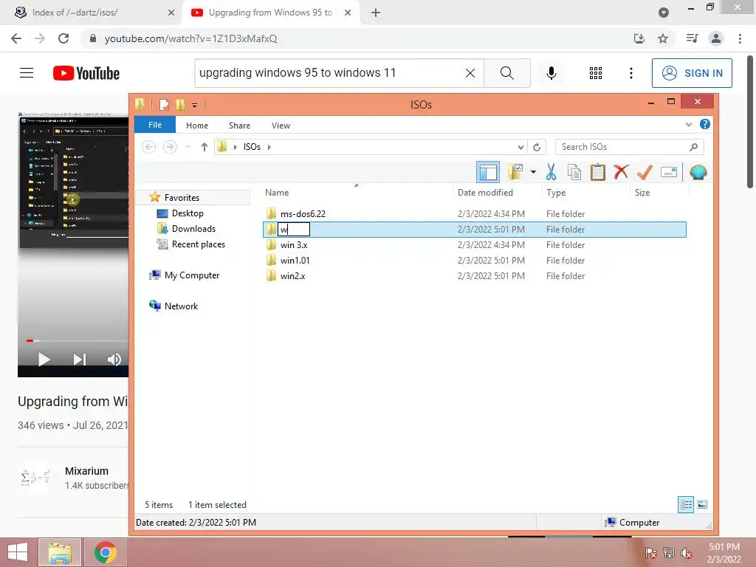756x567 pixels.
Task: Click the Windows Start button
Action: click(18, 552)
